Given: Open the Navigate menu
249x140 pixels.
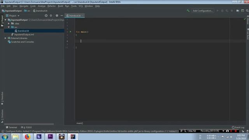Looking at the screenshot, I should coord(24,6).
